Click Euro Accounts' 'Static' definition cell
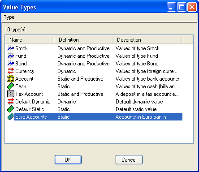199x172 pixels. (64, 117)
